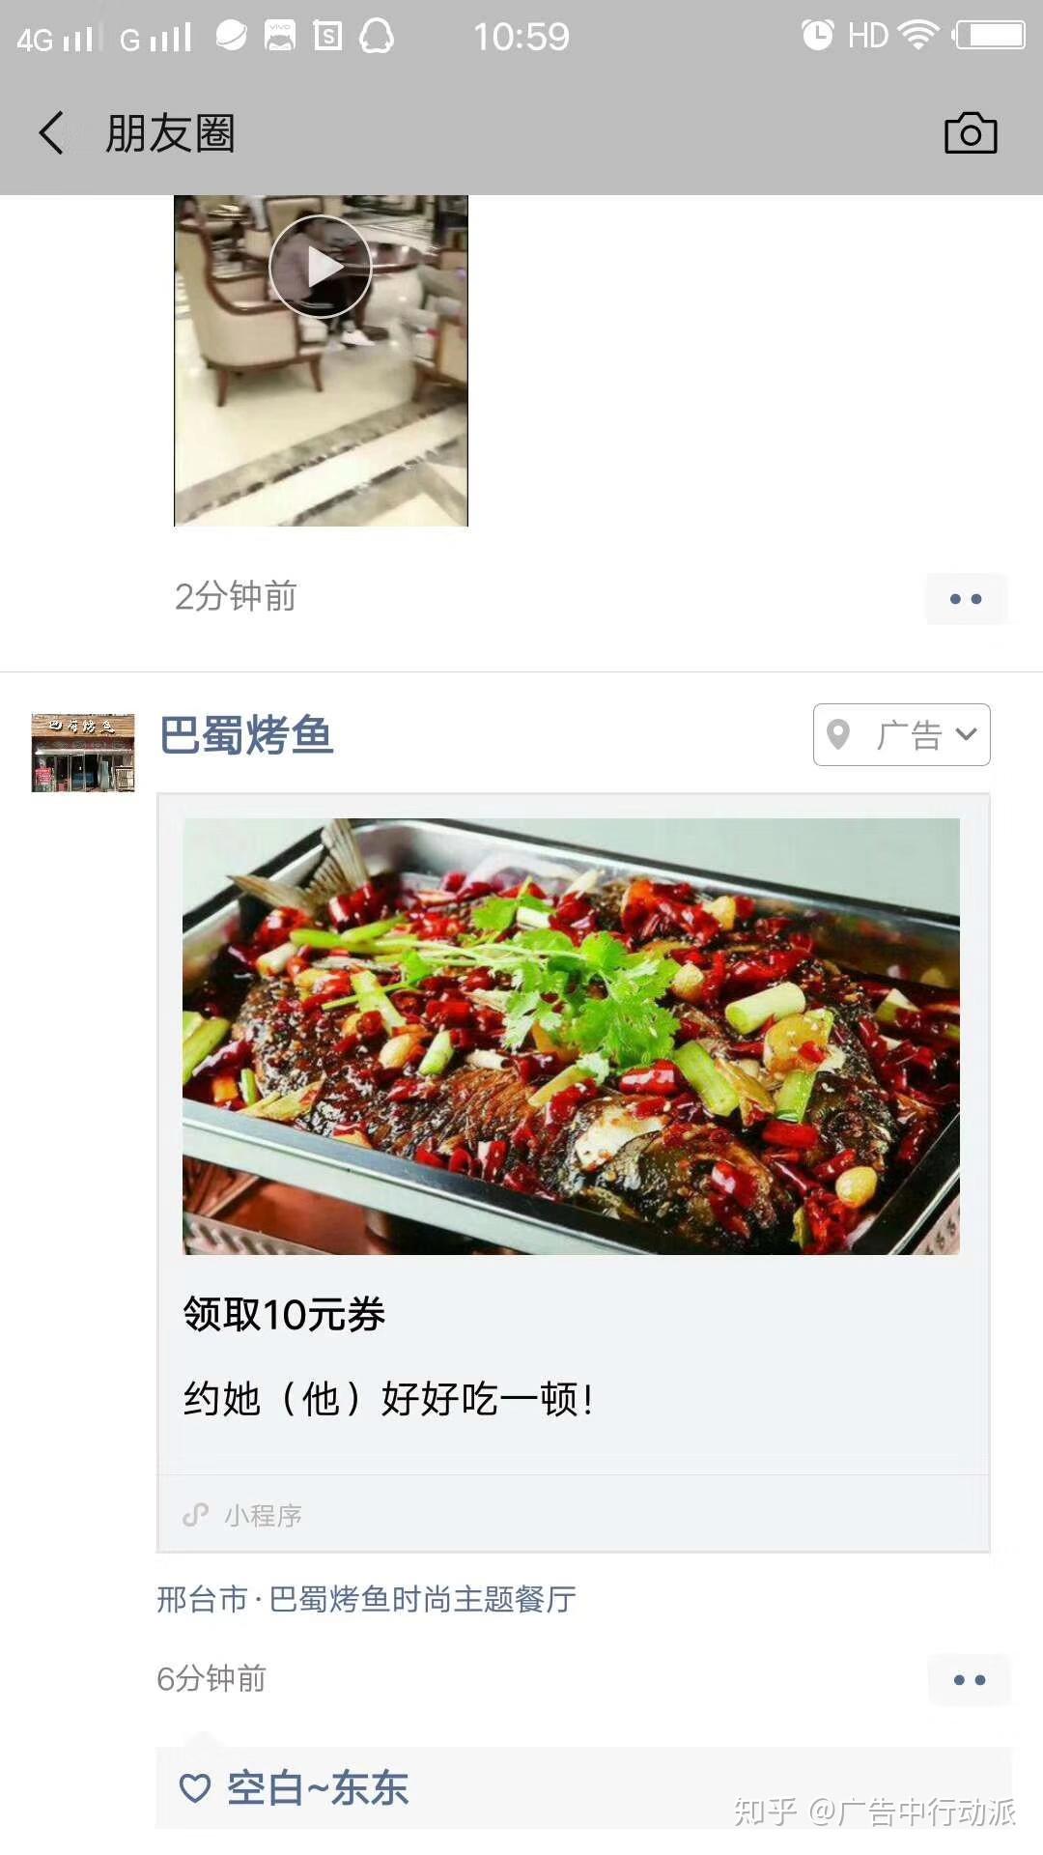The image size is (1043, 1855).
Task: Open the grilled fish ad image
Action: coord(571,1037)
